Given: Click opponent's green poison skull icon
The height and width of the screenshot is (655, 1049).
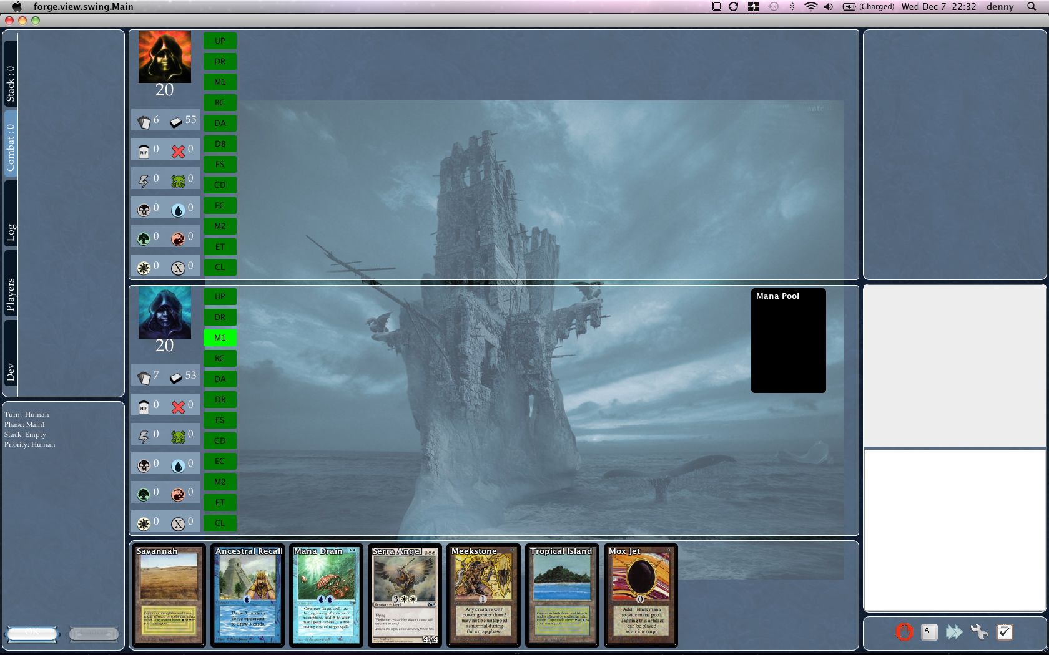Looking at the screenshot, I should point(179,181).
